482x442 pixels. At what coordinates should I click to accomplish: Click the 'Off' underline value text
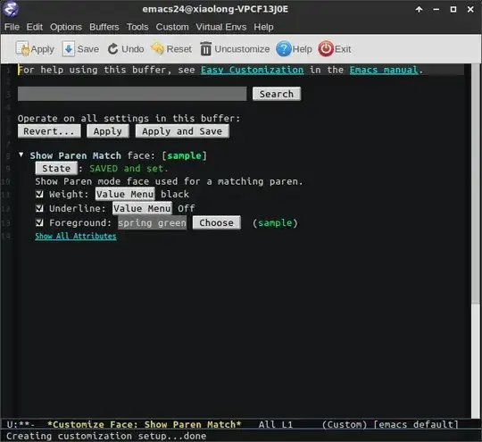(187, 208)
